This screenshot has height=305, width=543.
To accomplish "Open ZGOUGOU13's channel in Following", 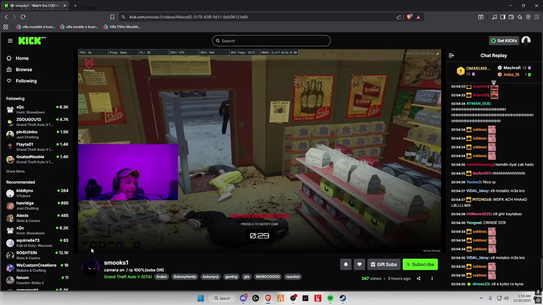I will coord(37,122).
